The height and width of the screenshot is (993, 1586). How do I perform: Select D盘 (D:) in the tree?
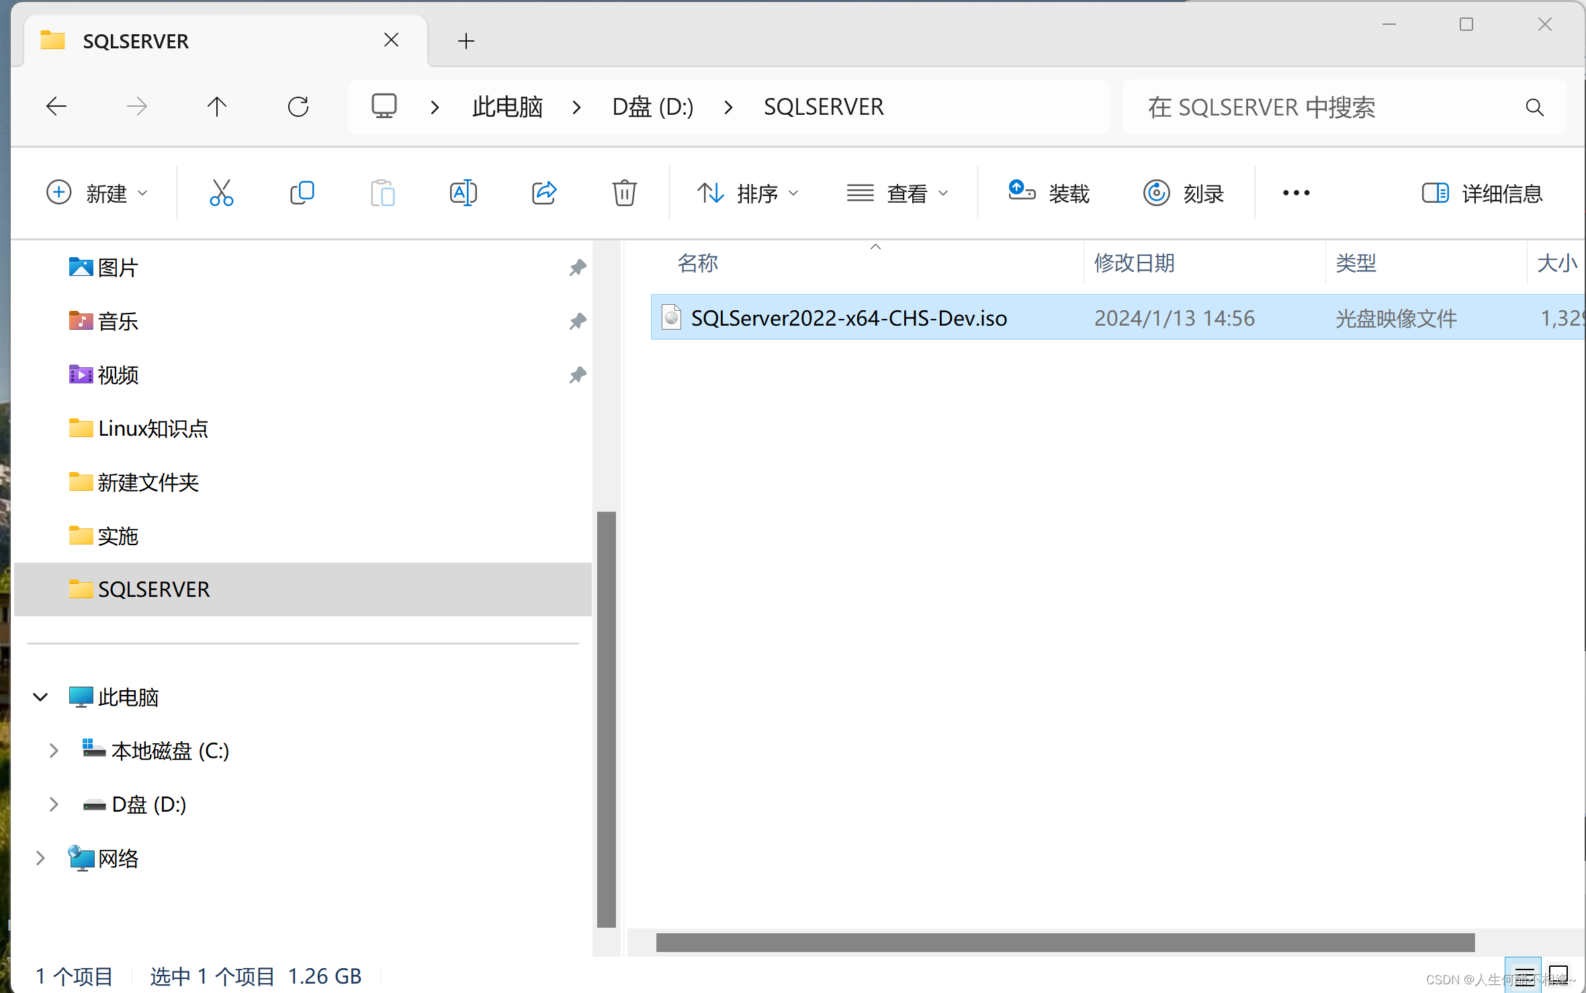(134, 804)
